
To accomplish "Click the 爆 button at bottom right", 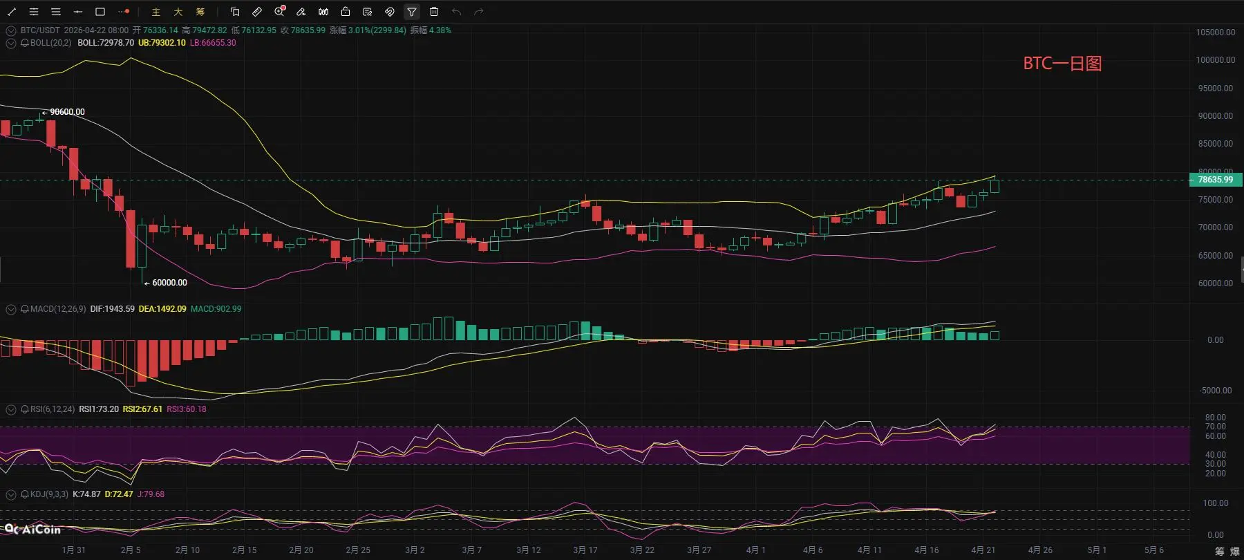I will click(x=1235, y=551).
